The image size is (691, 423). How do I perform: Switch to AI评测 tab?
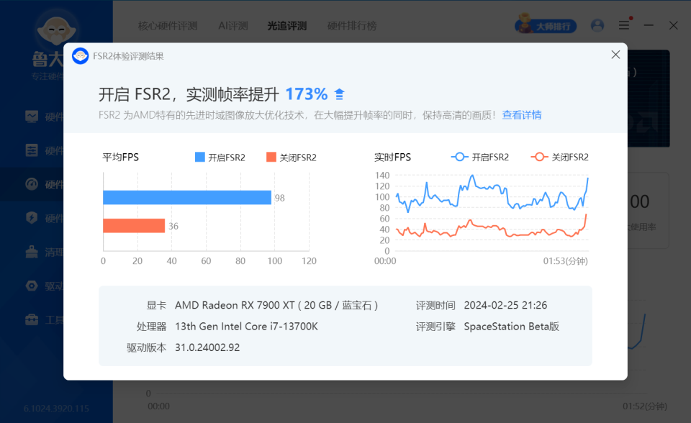pyautogui.click(x=233, y=26)
